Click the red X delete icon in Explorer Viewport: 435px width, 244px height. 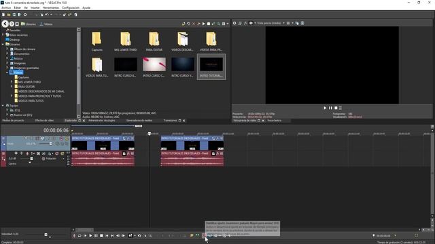point(194,24)
